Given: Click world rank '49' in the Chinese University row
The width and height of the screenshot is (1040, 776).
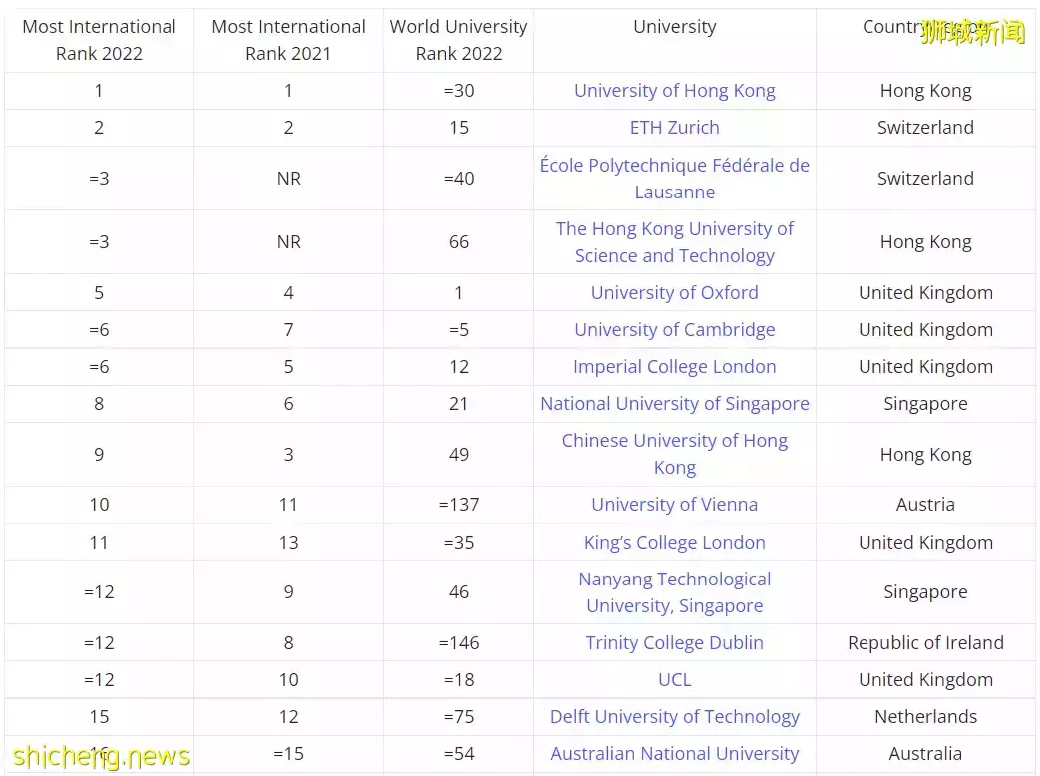Looking at the screenshot, I should tap(459, 454).
